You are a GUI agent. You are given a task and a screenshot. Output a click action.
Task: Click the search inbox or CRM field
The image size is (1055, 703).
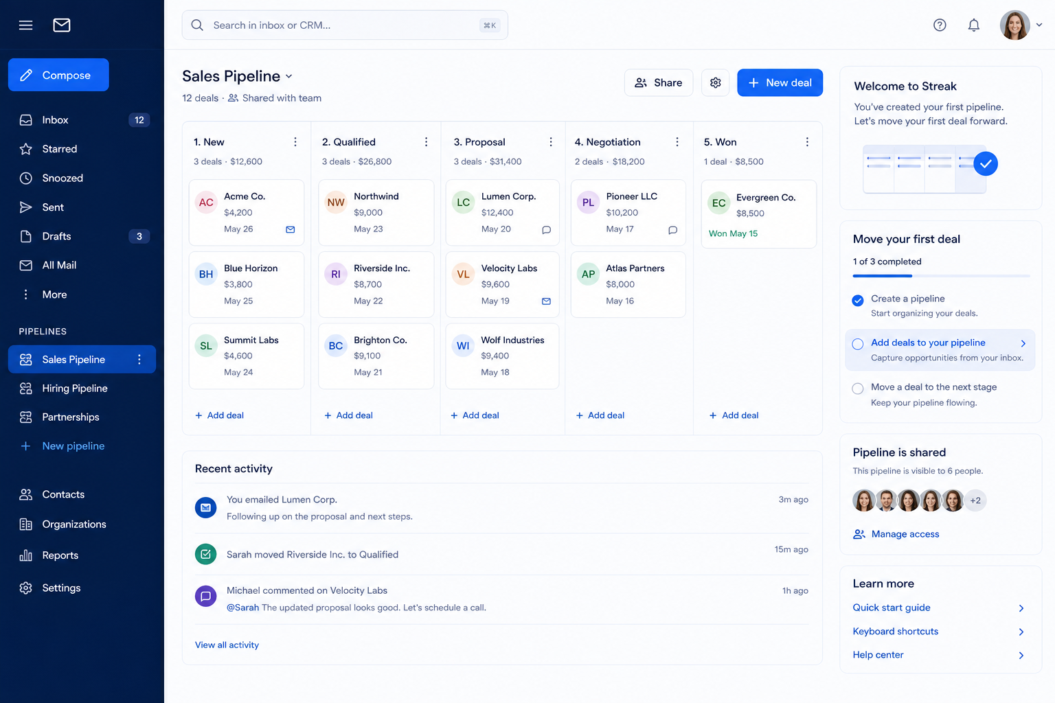point(345,25)
